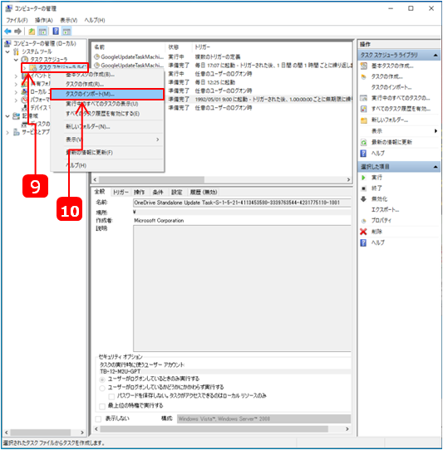
Task: Click タスクのインポート link in actions pane
Action: [391, 87]
